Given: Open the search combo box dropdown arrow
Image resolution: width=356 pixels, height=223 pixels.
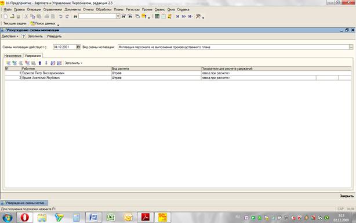Looking at the screenshot, I should pos(118,16).
